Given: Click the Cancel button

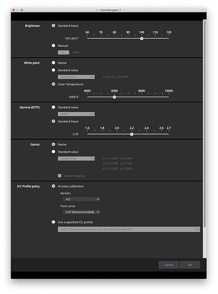Looking at the screenshot, I should [x=169, y=265].
